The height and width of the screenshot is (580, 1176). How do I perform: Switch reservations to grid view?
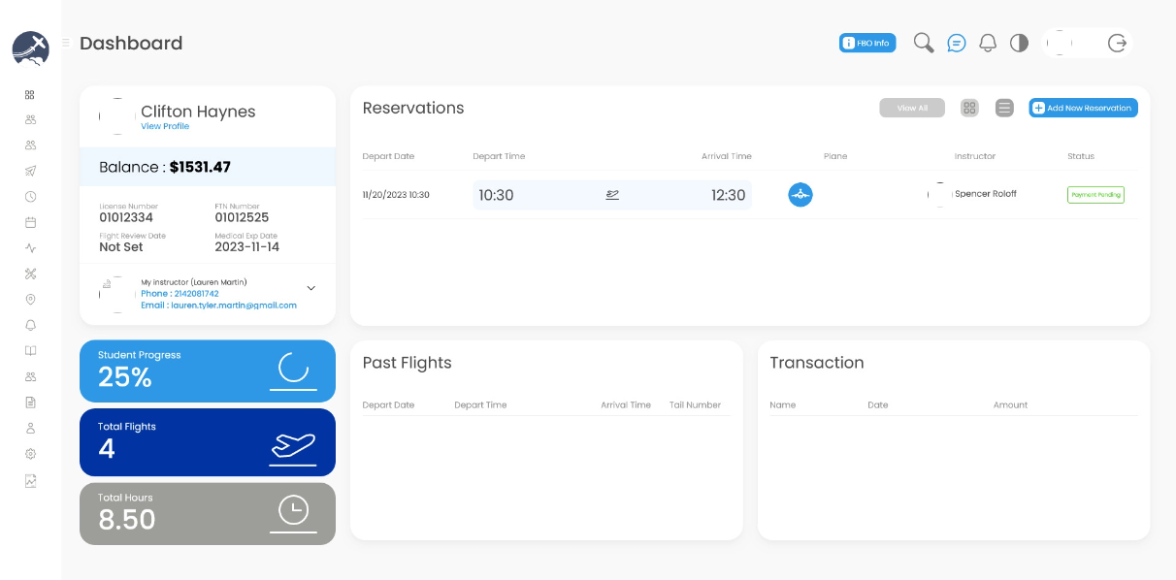(969, 108)
